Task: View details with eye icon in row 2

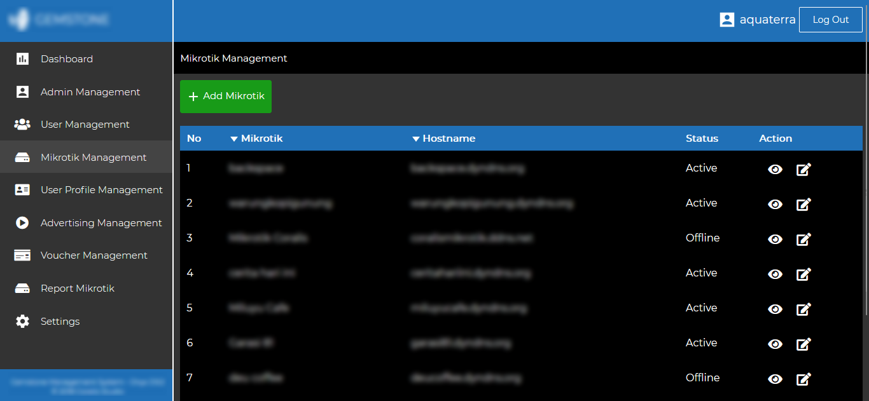Action: 775,205
